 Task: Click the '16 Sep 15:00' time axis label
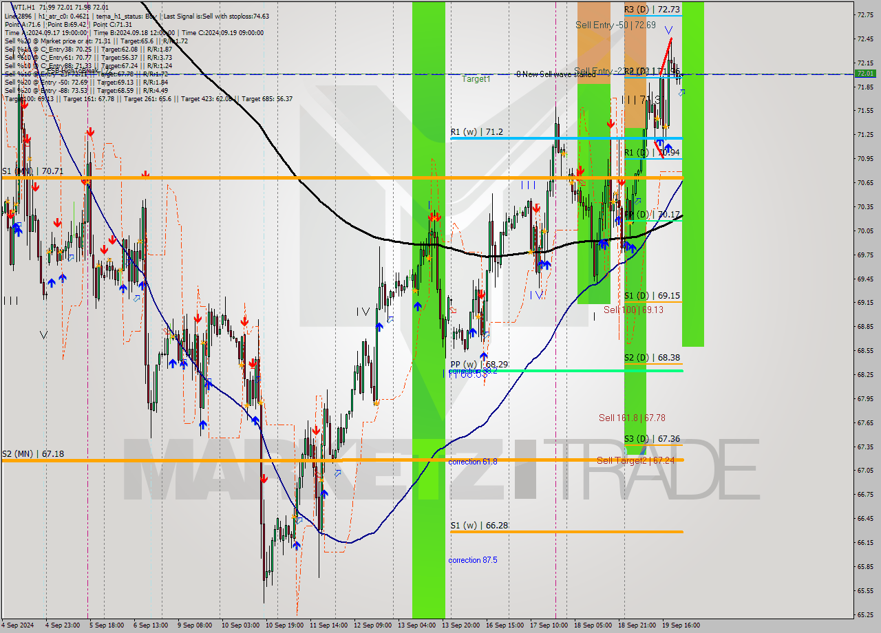[505, 625]
